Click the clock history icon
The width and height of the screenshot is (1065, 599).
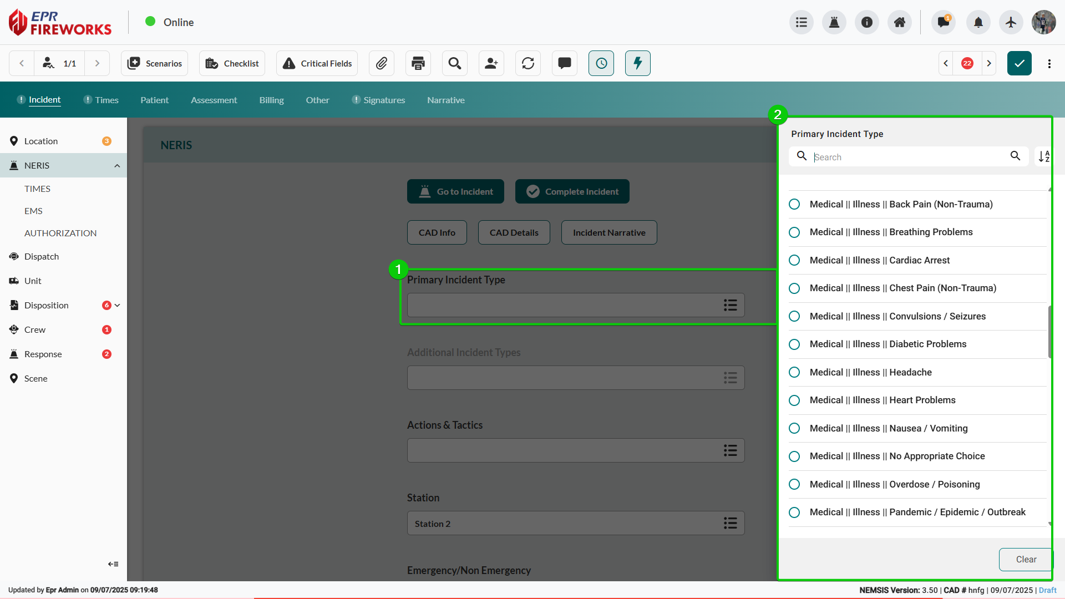point(601,63)
